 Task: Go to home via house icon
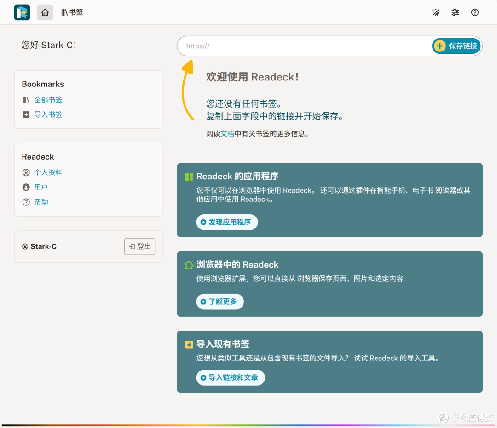[x=45, y=12]
